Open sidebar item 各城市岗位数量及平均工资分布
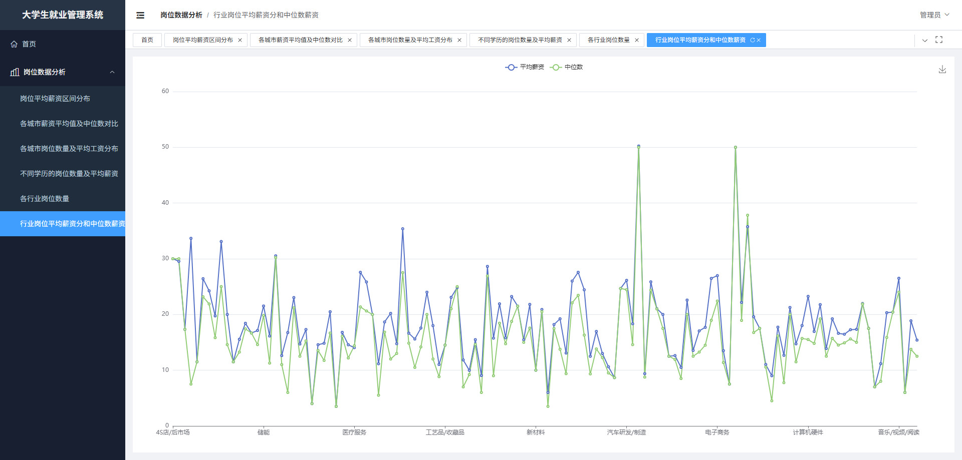This screenshot has width=962, height=460. (x=63, y=149)
